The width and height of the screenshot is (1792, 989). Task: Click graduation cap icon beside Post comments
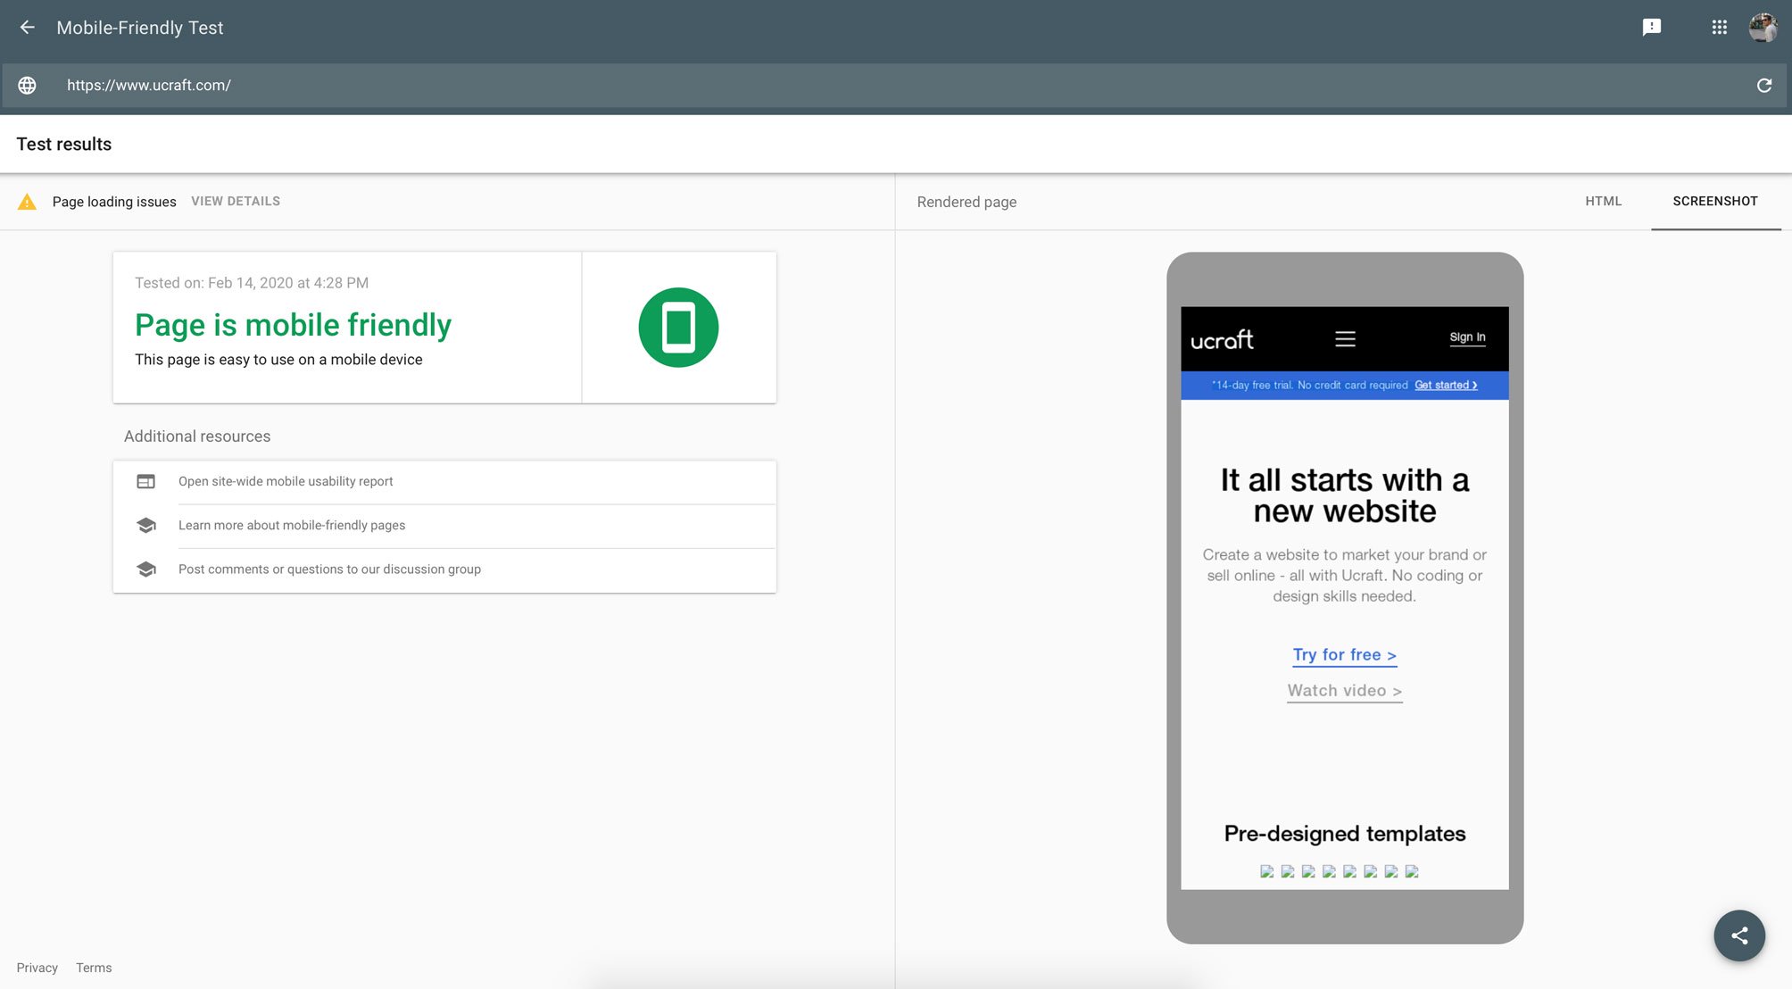[146, 569]
